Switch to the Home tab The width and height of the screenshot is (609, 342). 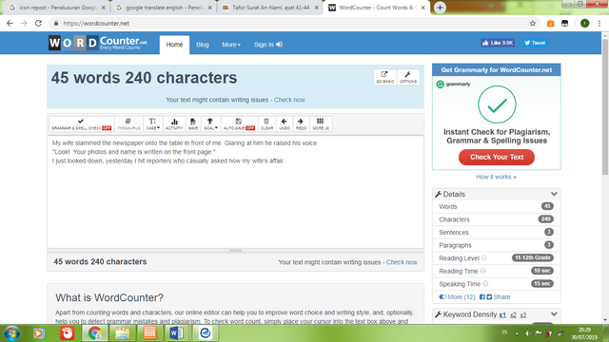point(174,45)
